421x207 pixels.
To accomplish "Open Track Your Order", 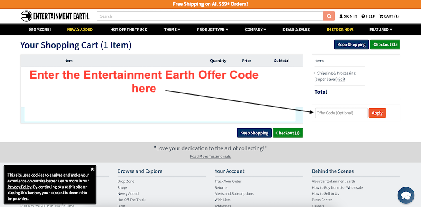I will 228,181.
